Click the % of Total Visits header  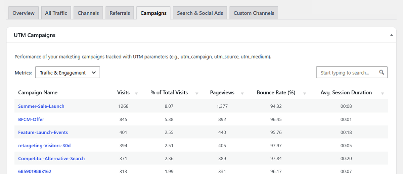pyautogui.click(x=169, y=92)
